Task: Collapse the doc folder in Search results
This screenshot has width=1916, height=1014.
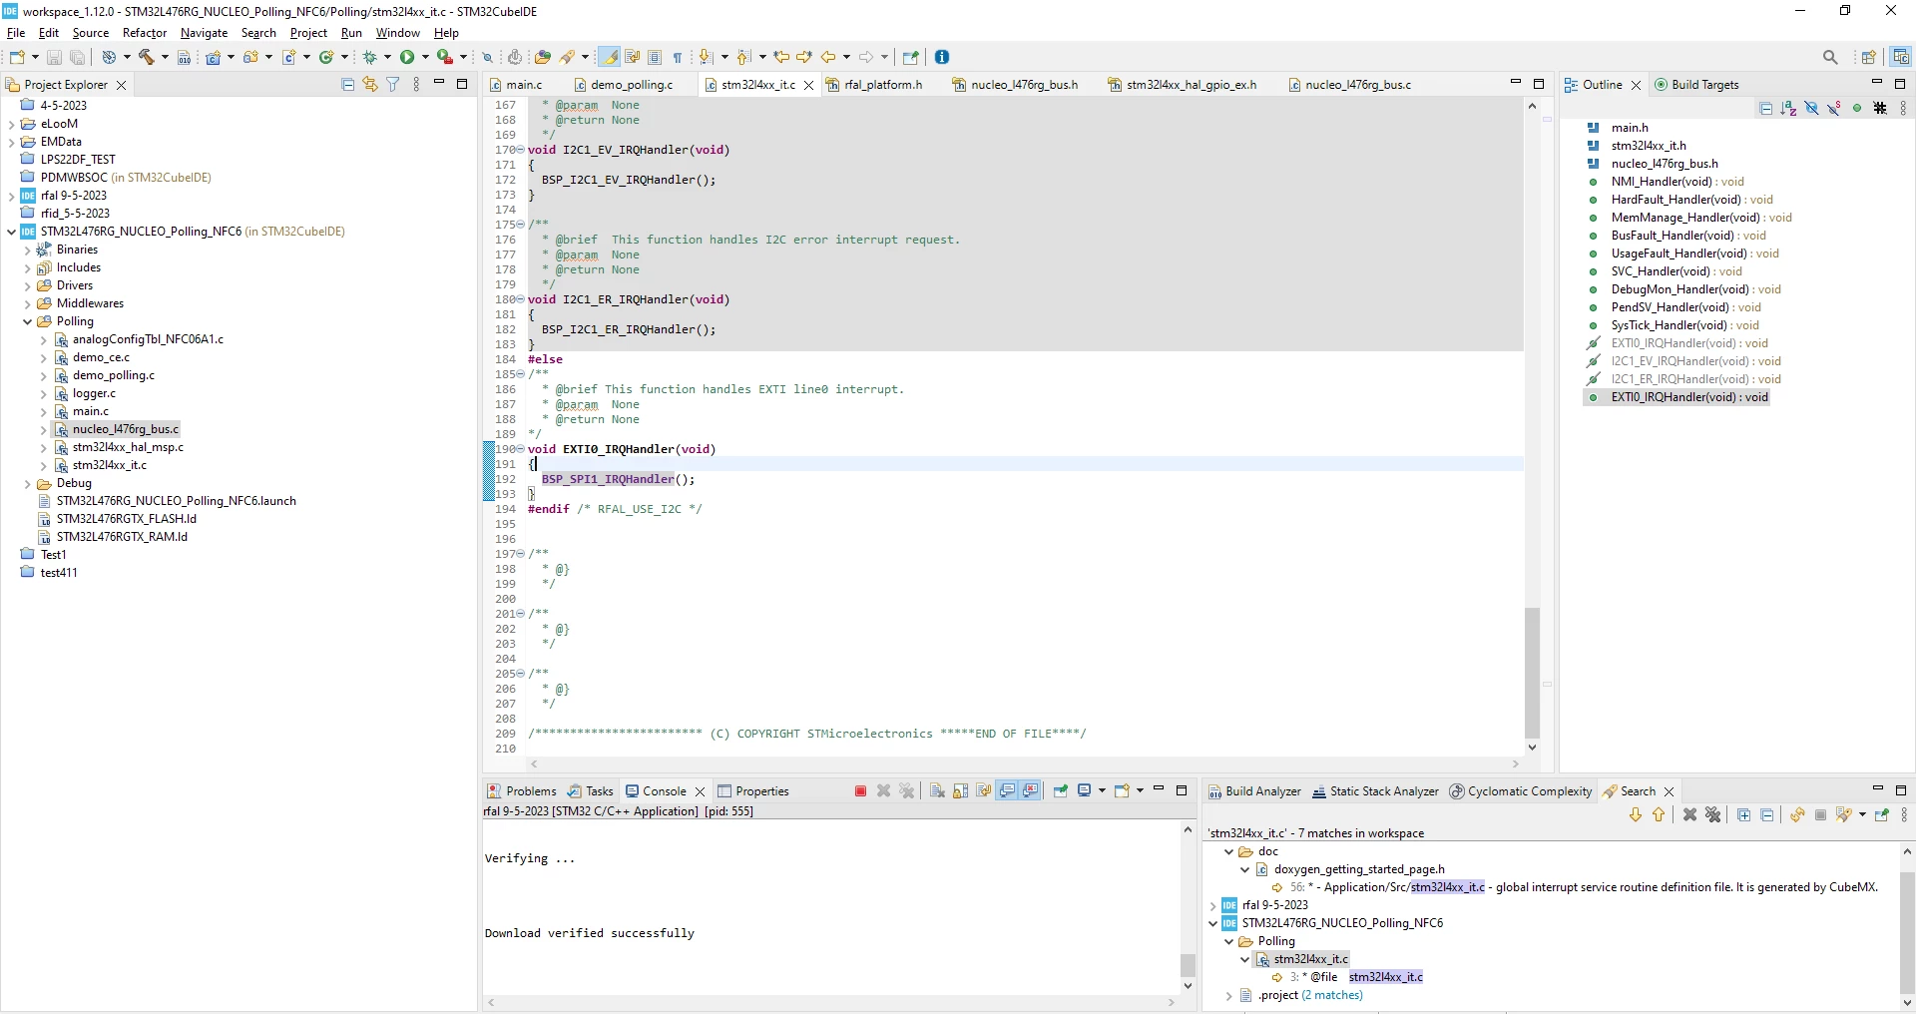Action: point(1228,852)
